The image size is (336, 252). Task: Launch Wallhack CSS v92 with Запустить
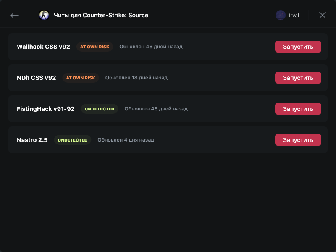(298, 47)
